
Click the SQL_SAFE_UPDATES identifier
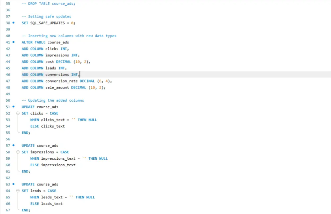pos(47,23)
